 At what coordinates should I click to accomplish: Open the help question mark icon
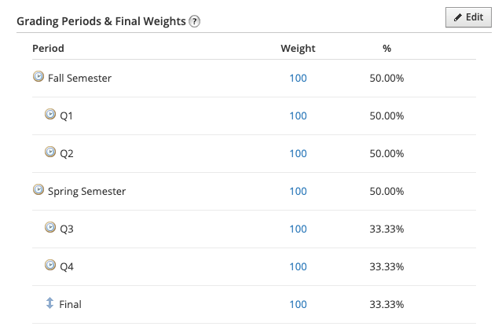click(195, 22)
